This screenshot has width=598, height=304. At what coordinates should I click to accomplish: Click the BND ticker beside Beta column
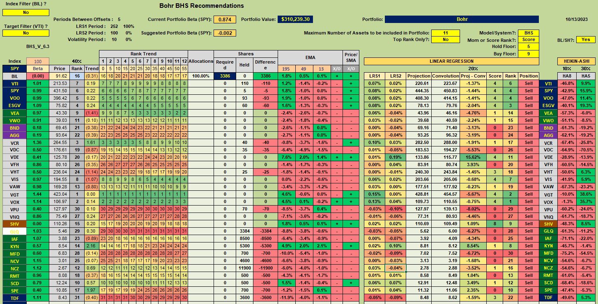pyautogui.click(x=14, y=128)
